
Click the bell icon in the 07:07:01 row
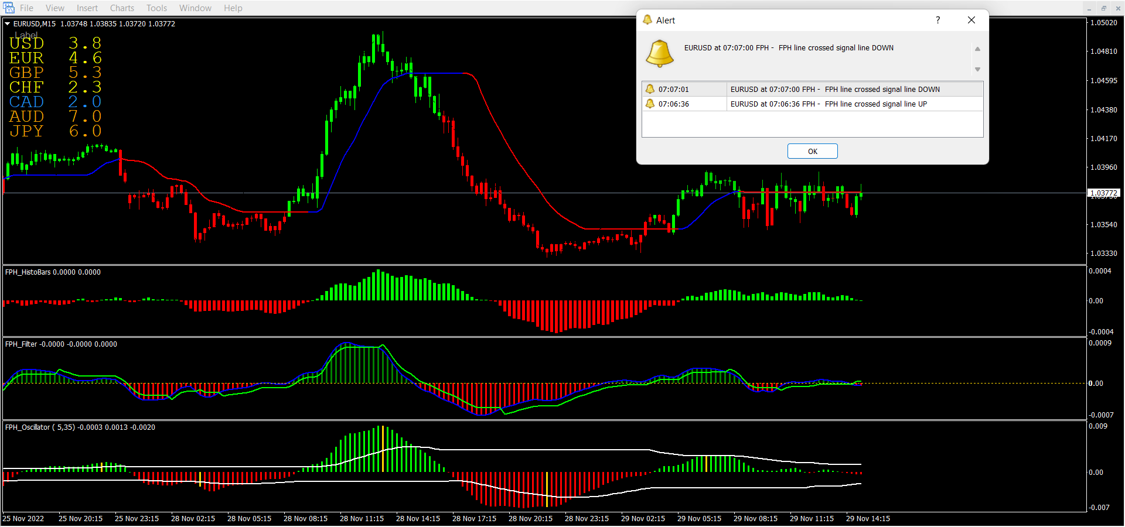(650, 89)
